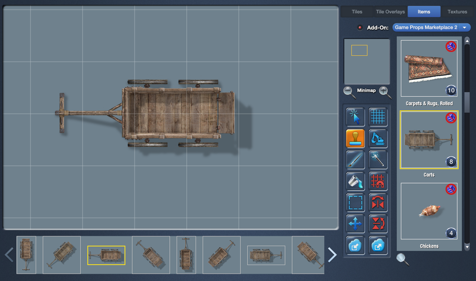Click the cloud import icon
The width and height of the screenshot is (476, 281).
pos(355,245)
